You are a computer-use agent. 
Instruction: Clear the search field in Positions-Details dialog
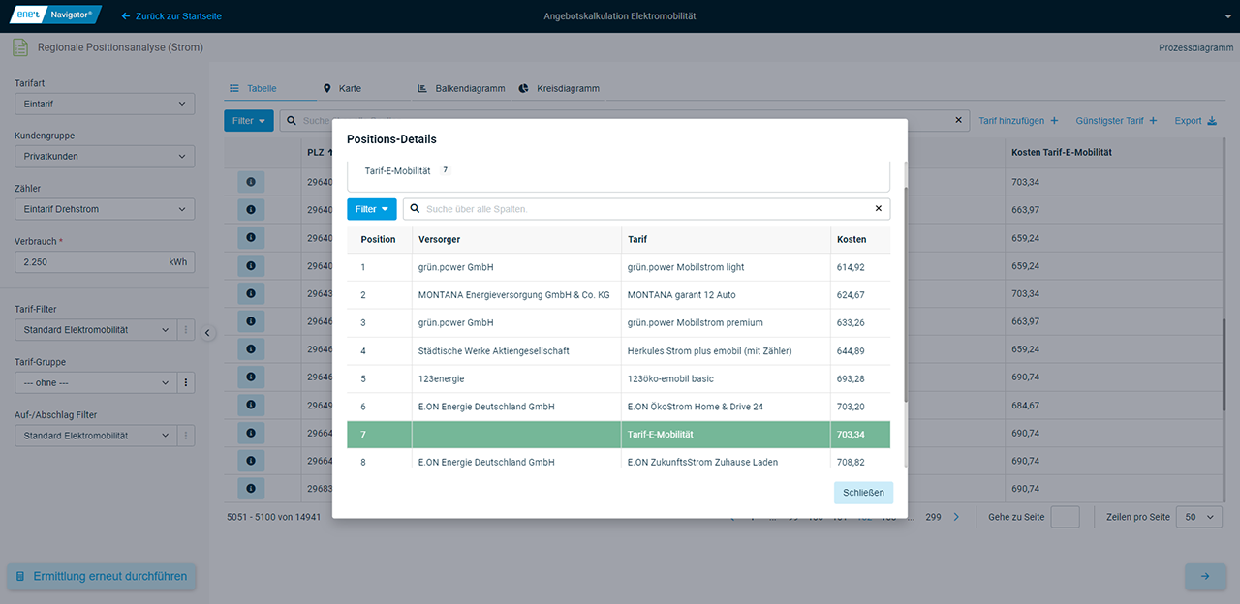pyautogui.click(x=879, y=209)
